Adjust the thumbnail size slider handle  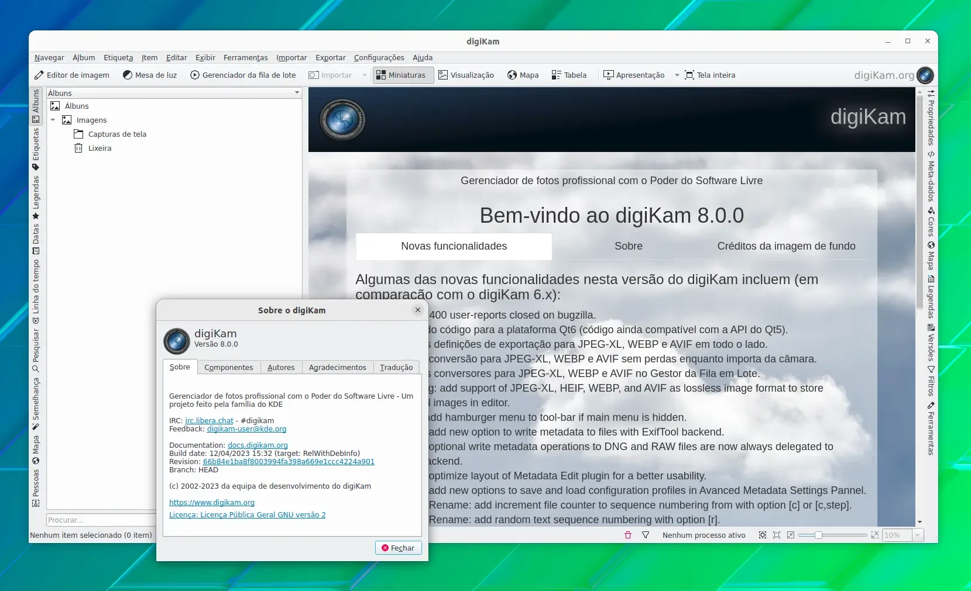(x=818, y=535)
